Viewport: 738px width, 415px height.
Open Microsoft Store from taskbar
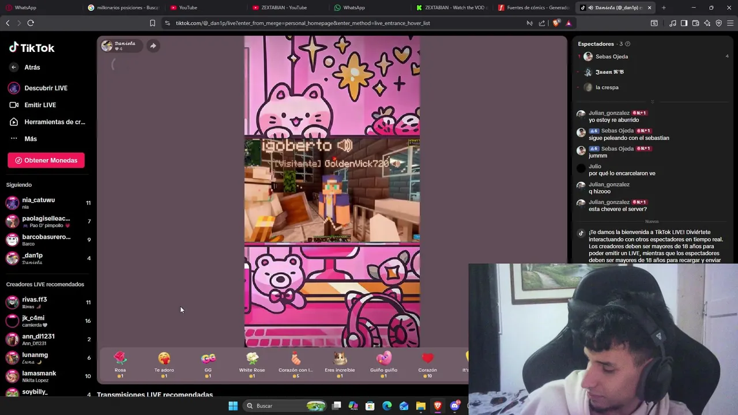coord(370,406)
